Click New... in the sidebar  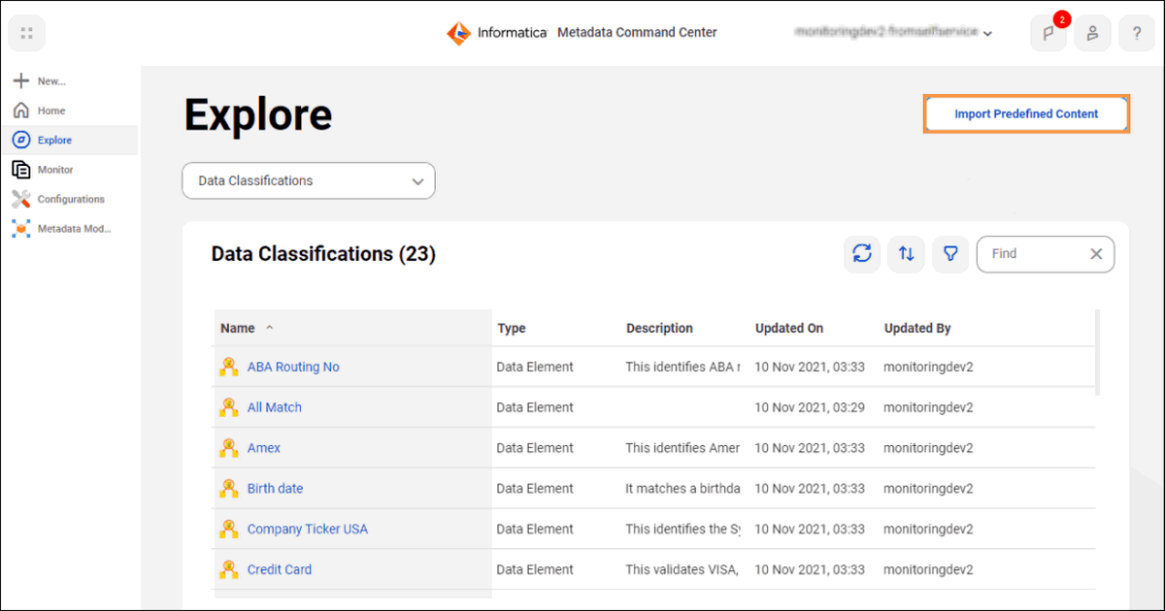(50, 81)
